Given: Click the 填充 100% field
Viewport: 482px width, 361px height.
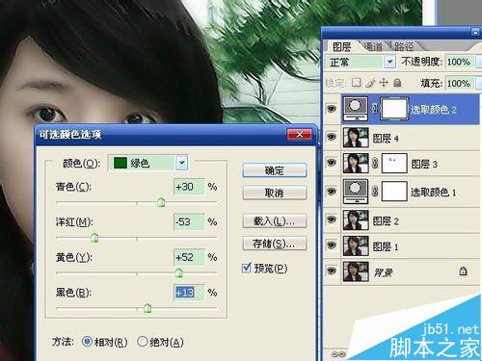Looking at the screenshot, I should pyautogui.click(x=460, y=83).
